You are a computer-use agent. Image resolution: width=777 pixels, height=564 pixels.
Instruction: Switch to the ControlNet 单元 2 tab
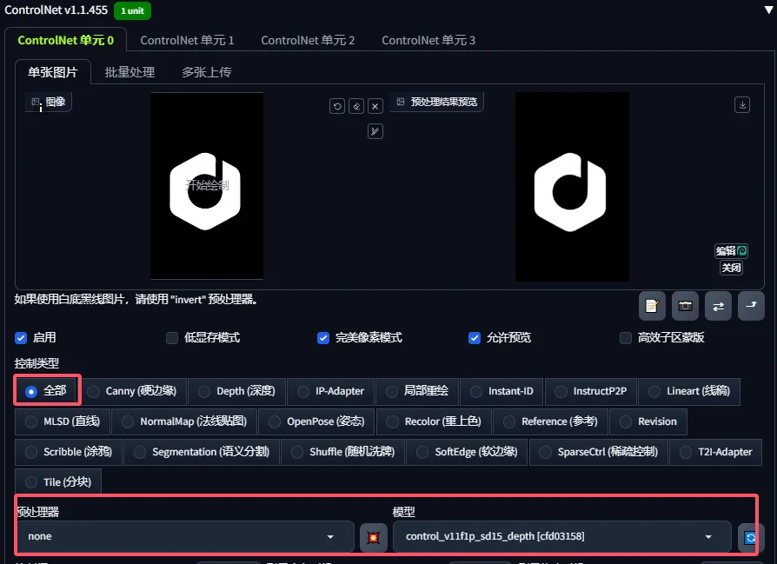coord(308,40)
